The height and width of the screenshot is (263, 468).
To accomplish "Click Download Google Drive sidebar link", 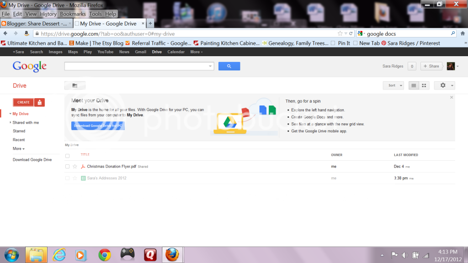I will (32, 159).
